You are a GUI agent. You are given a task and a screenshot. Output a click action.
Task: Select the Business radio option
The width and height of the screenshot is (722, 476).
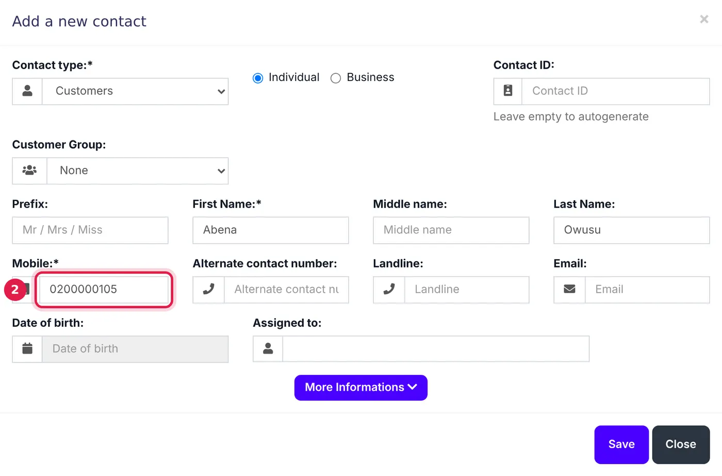(336, 78)
